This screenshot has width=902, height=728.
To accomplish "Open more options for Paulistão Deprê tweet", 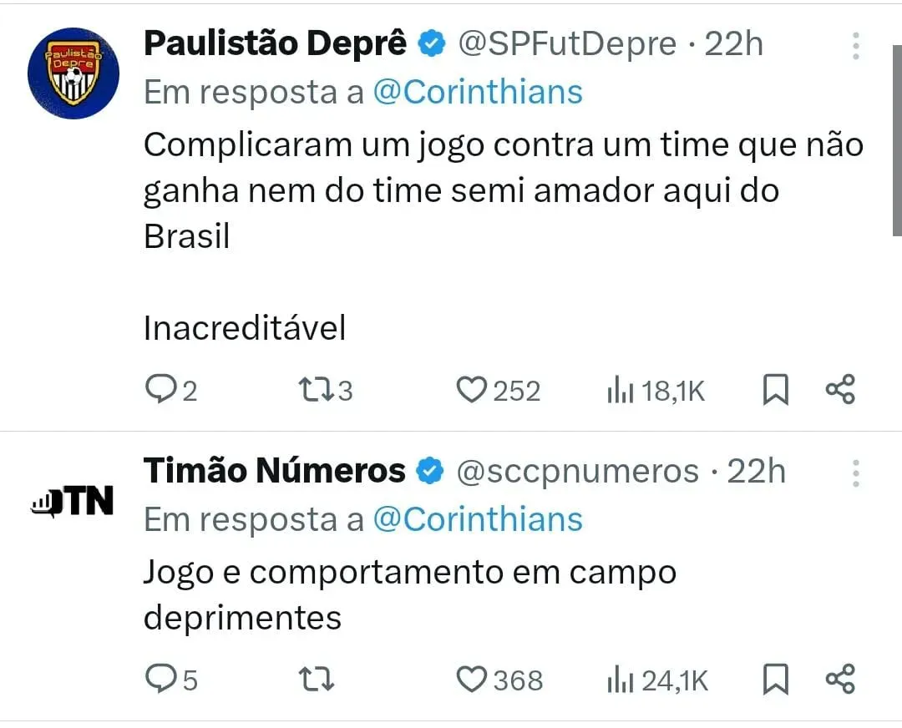I will (856, 46).
